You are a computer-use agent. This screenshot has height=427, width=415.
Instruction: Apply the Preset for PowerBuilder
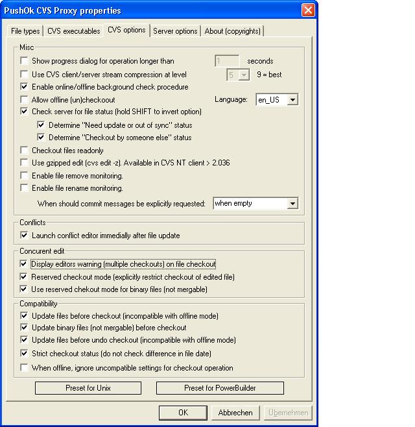(x=220, y=388)
